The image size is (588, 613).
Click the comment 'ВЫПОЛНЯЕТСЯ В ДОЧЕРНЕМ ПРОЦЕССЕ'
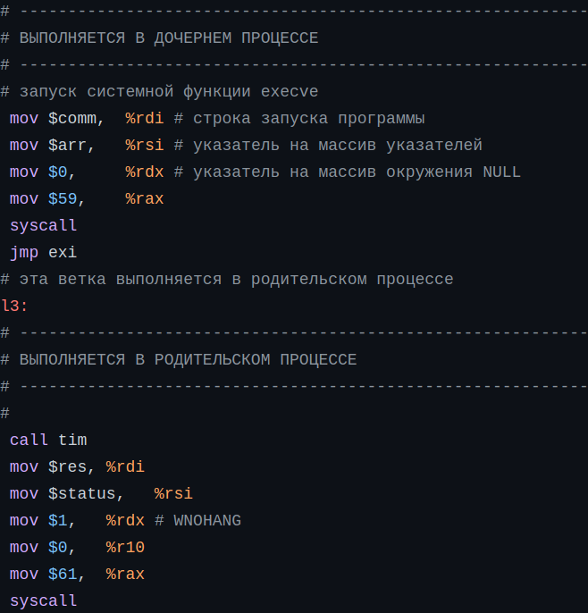point(169,38)
